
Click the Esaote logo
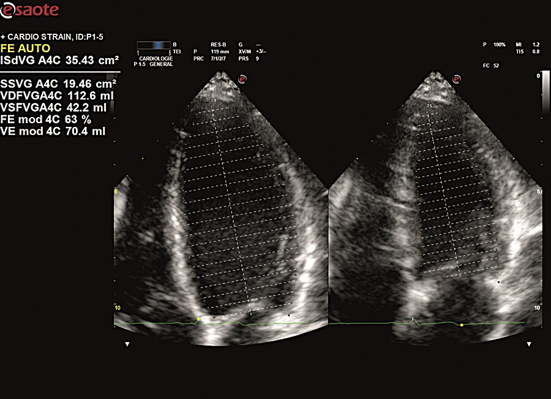(x=30, y=10)
